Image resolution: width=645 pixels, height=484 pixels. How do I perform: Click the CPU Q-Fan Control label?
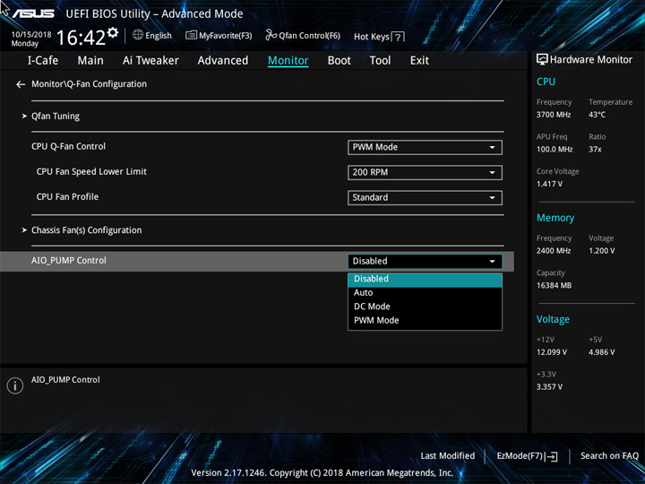68,146
